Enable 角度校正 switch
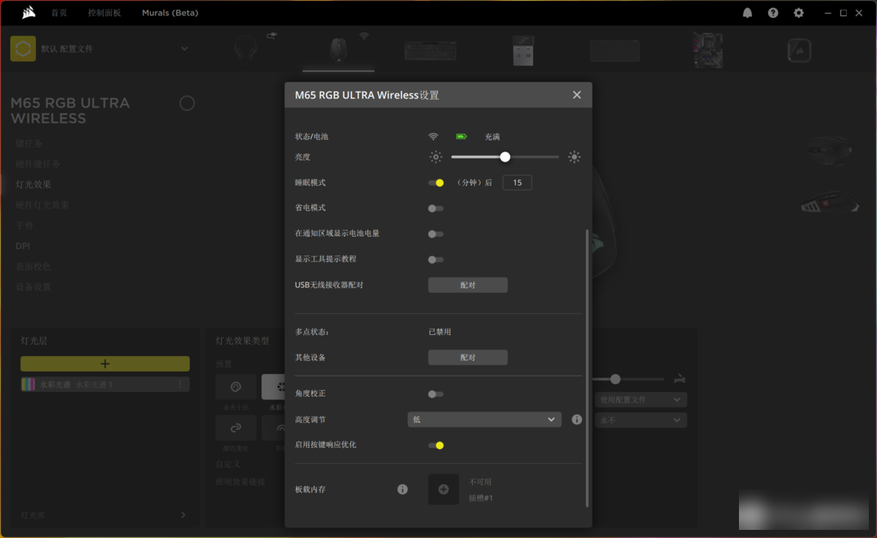The height and width of the screenshot is (538, 877). click(436, 394)
